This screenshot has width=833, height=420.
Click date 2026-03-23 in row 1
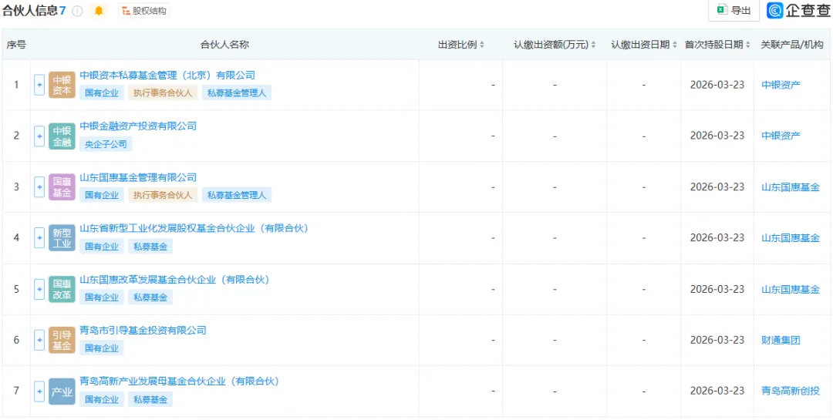pos(717,85)
